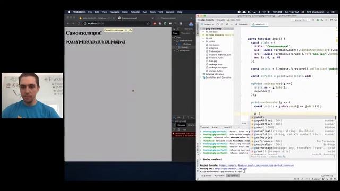The image size is (340, 191).
Task: Expand the .firebase folder in the project tree
Action: (x=203, y=32)
